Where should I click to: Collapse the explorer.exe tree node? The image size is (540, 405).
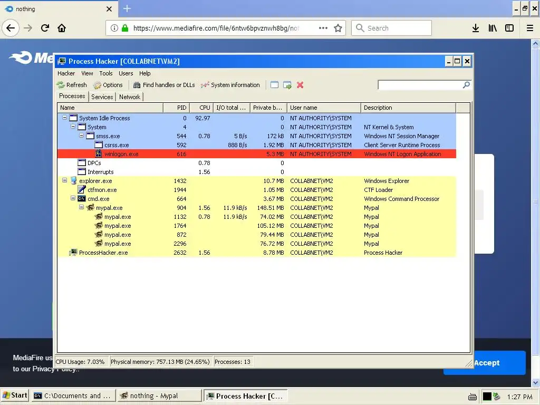click(x=64, y=180)
